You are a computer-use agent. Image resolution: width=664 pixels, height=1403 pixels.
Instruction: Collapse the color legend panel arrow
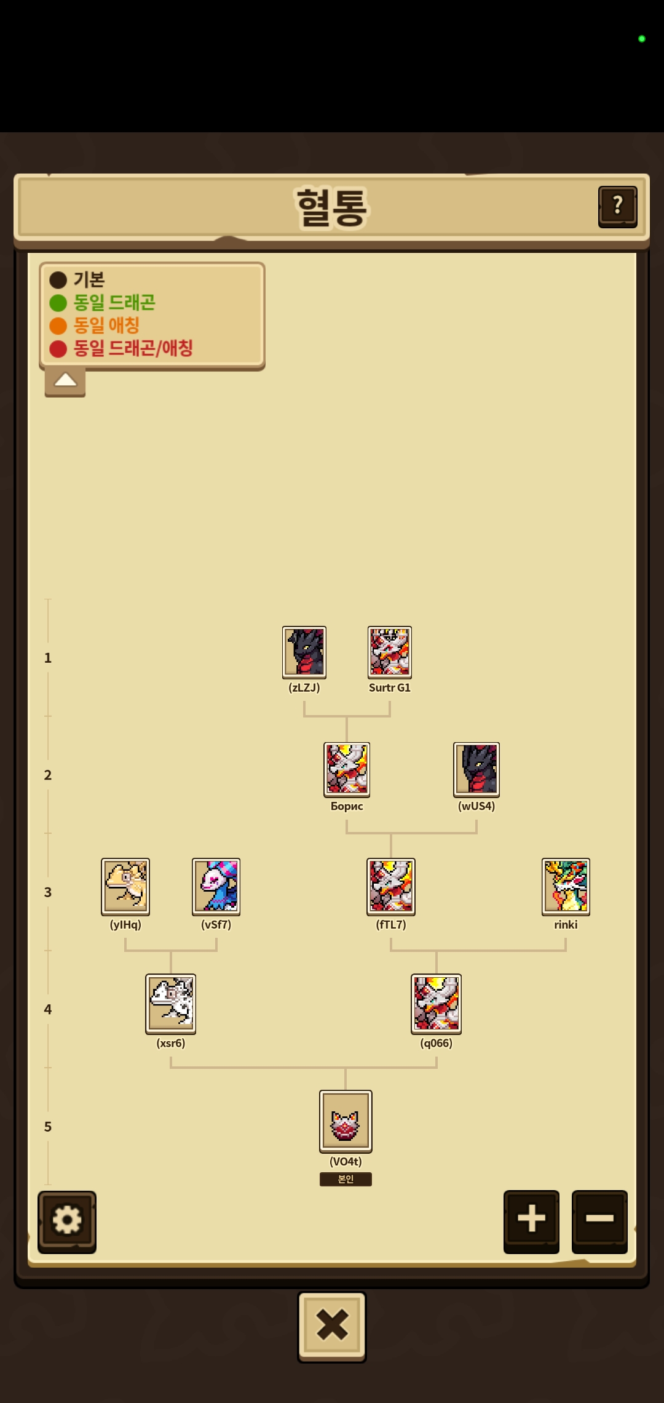point(65,382)
